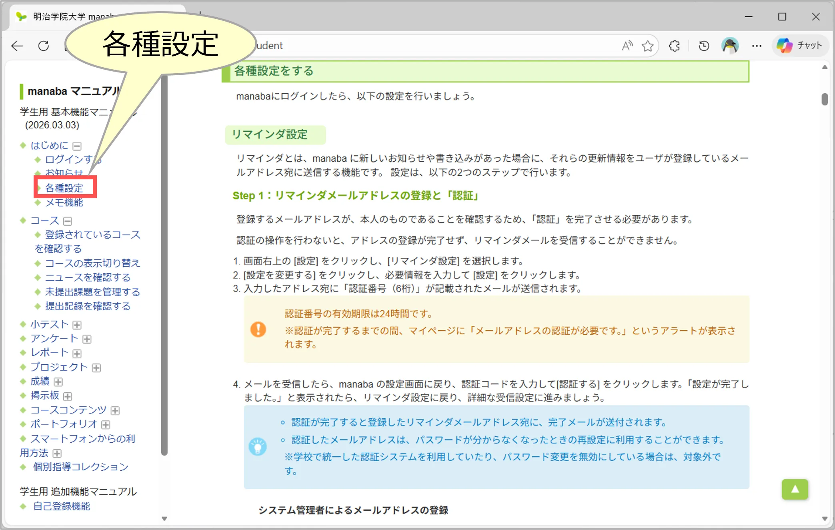Collapse the はじめに tree section
Screen dimensions: 835x530
pos(77,146)
